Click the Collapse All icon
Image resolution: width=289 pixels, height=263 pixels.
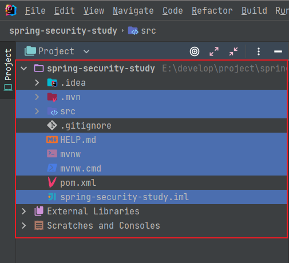tap(233, 51)
